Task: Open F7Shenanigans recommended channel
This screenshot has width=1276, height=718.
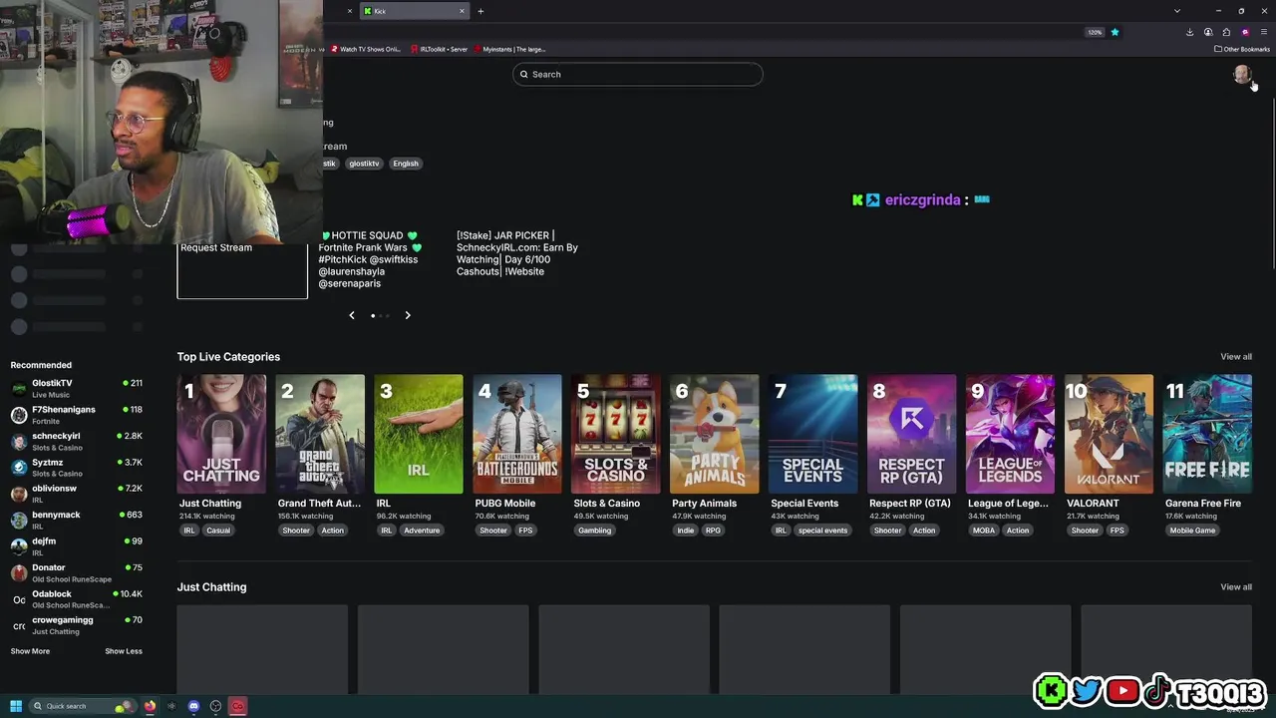Action: [x=77, y=415]
